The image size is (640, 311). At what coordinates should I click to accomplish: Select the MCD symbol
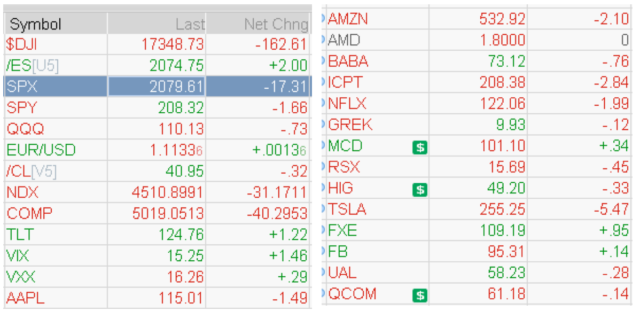pos(345,146)
